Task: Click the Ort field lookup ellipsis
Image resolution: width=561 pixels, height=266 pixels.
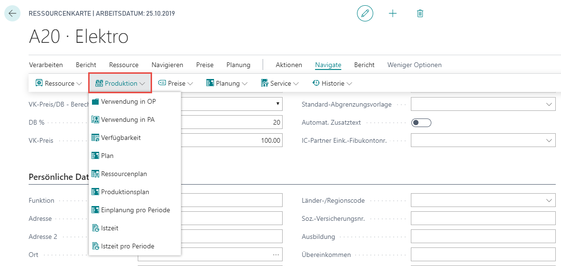Action: (275, 255)
